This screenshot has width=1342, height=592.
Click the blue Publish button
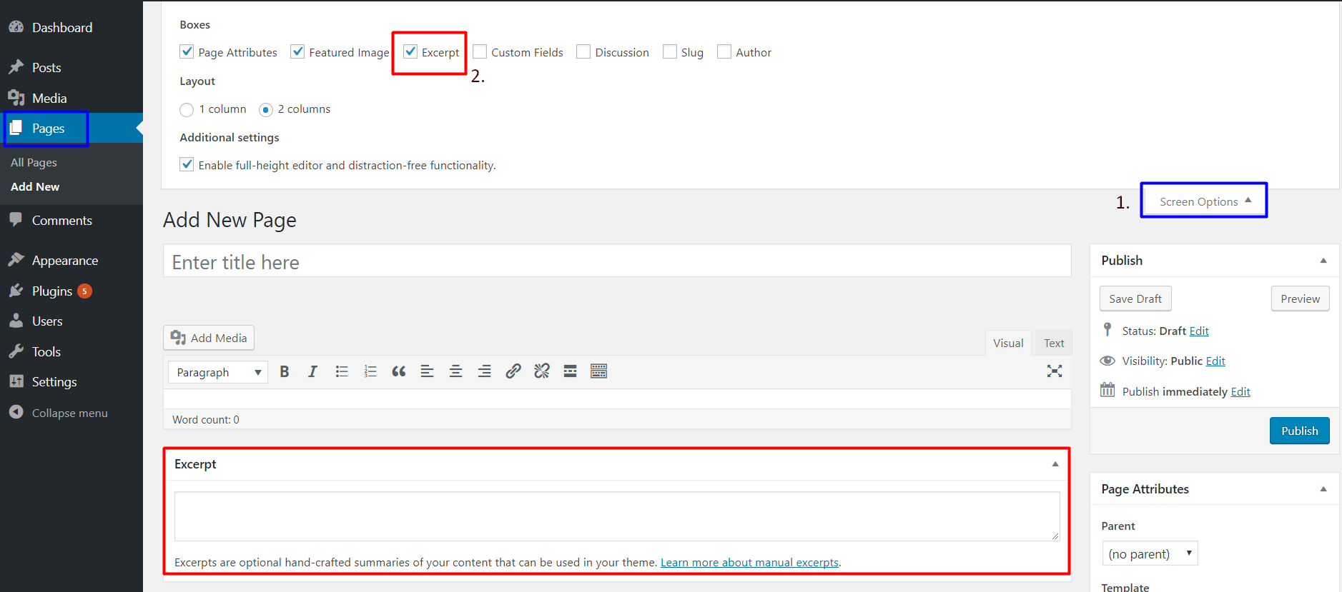point(1299,431)
